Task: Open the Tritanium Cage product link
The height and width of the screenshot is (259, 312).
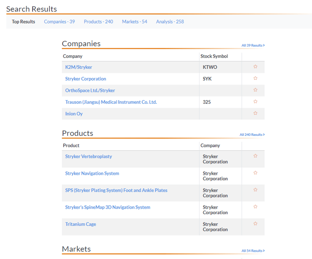Action: pos(81,224)
